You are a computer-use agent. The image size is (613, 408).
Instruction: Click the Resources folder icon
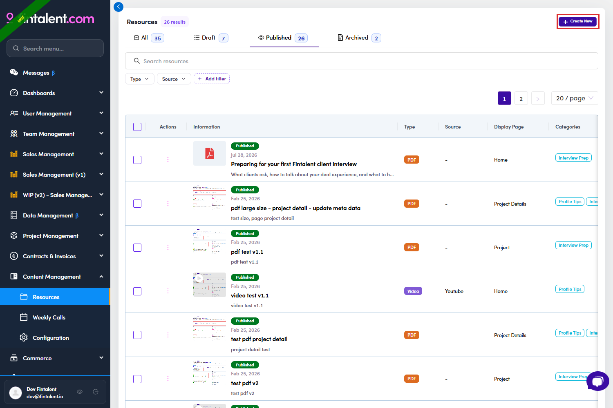(24, 297)
